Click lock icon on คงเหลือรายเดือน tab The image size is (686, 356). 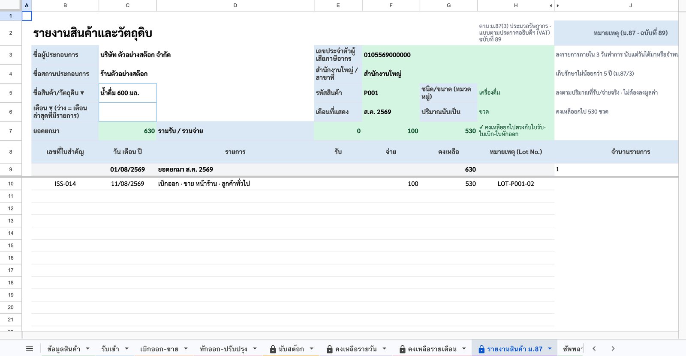click(x=402, y=349)
